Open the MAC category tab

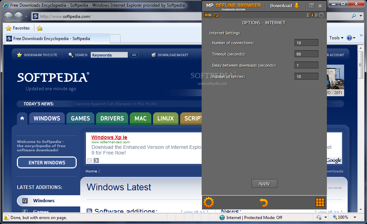coord(140,118)
